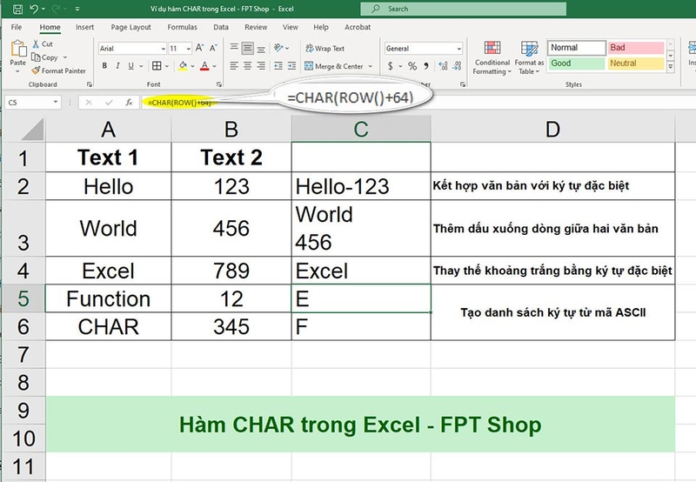Expand the cell styles gallery More arrow
The width and height of the screenshot is (696, 482).
click(x=671, y=67)
